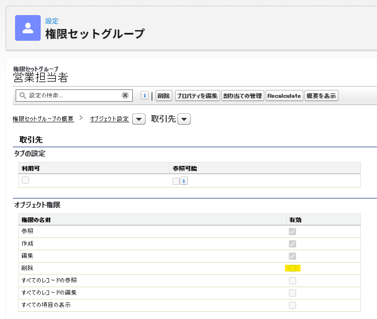Click the 権限セットグループ page title

(95, 34)
